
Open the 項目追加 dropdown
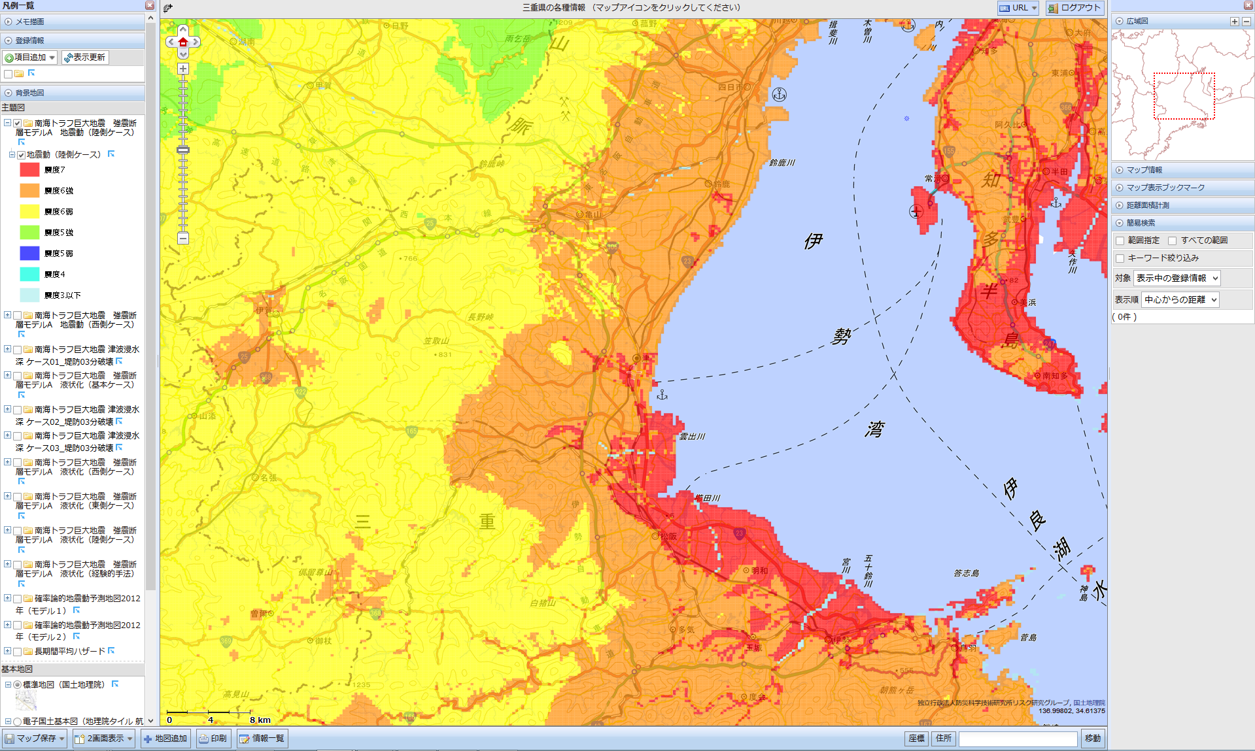coord(30,58)
